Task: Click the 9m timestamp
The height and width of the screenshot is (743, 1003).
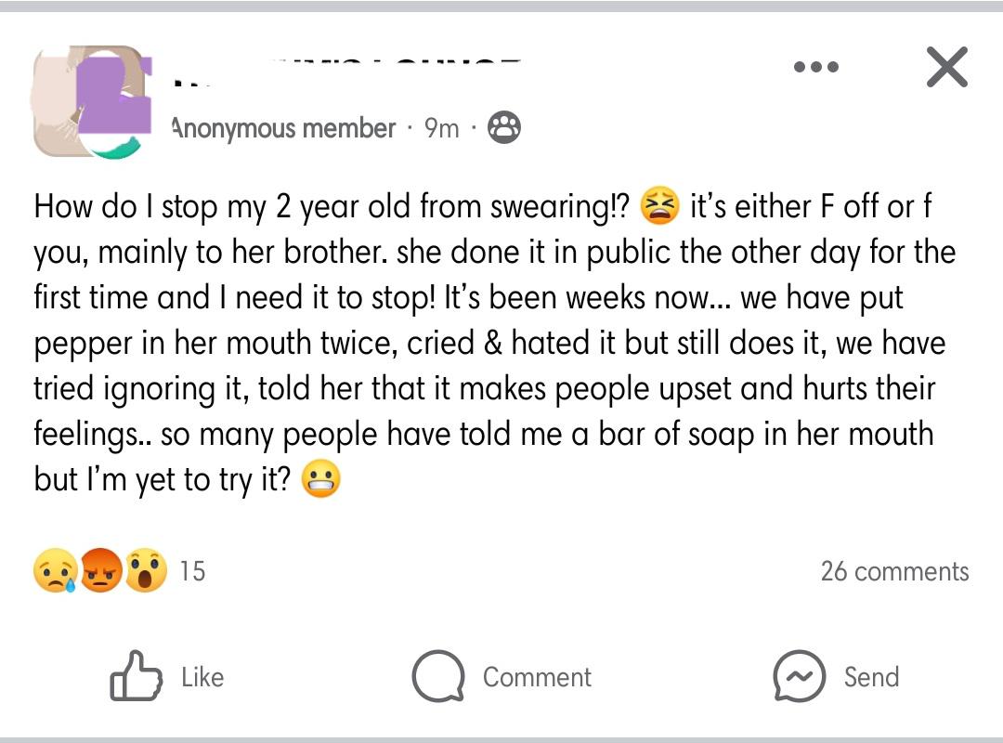Action: click(x=443, y=128)
